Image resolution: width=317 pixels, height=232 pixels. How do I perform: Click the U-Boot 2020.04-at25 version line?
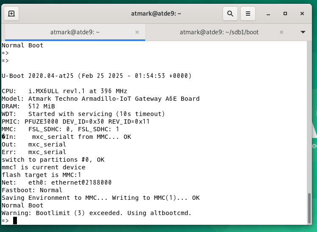click(96, 76)
